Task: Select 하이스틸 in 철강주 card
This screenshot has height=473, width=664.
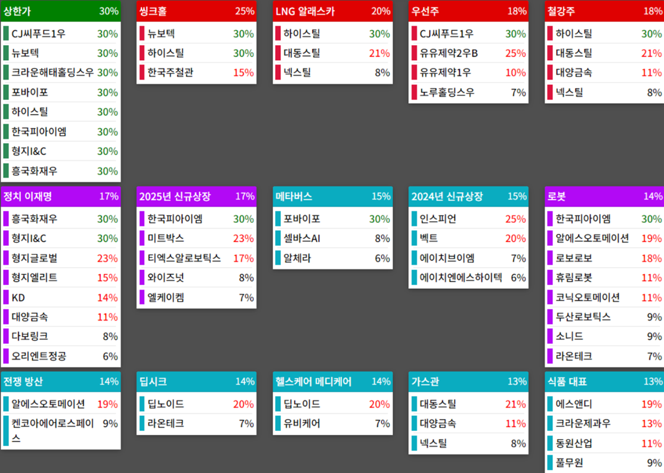Action: pos(604,34)
